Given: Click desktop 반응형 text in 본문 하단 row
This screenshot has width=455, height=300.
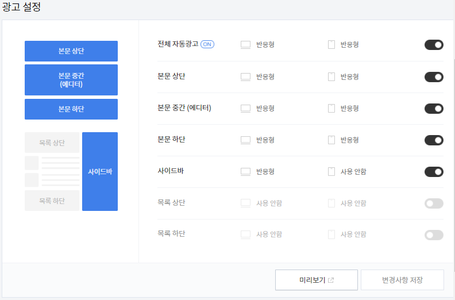Looking at the screenshot, I should [265, 140].
